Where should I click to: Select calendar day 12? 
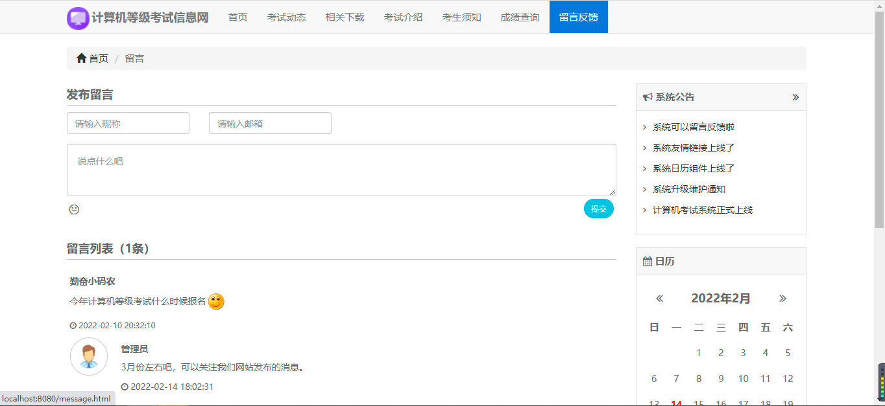pyautogui.click(x=788, y=379)
